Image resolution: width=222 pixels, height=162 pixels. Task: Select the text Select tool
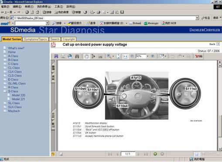tap(93, 56)
